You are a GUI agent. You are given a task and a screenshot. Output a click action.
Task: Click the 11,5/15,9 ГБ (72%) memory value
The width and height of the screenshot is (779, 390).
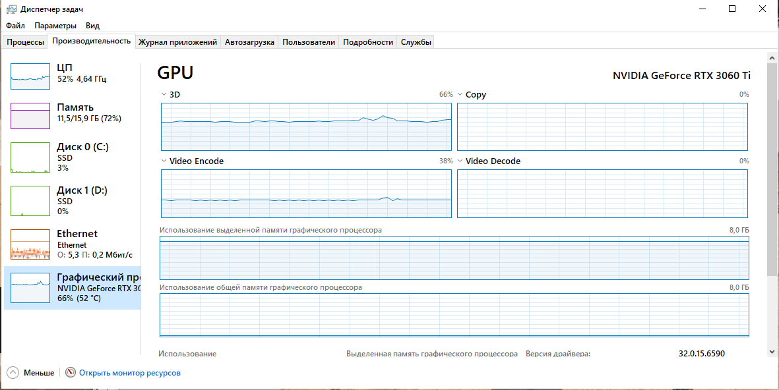tap(89, 119)
